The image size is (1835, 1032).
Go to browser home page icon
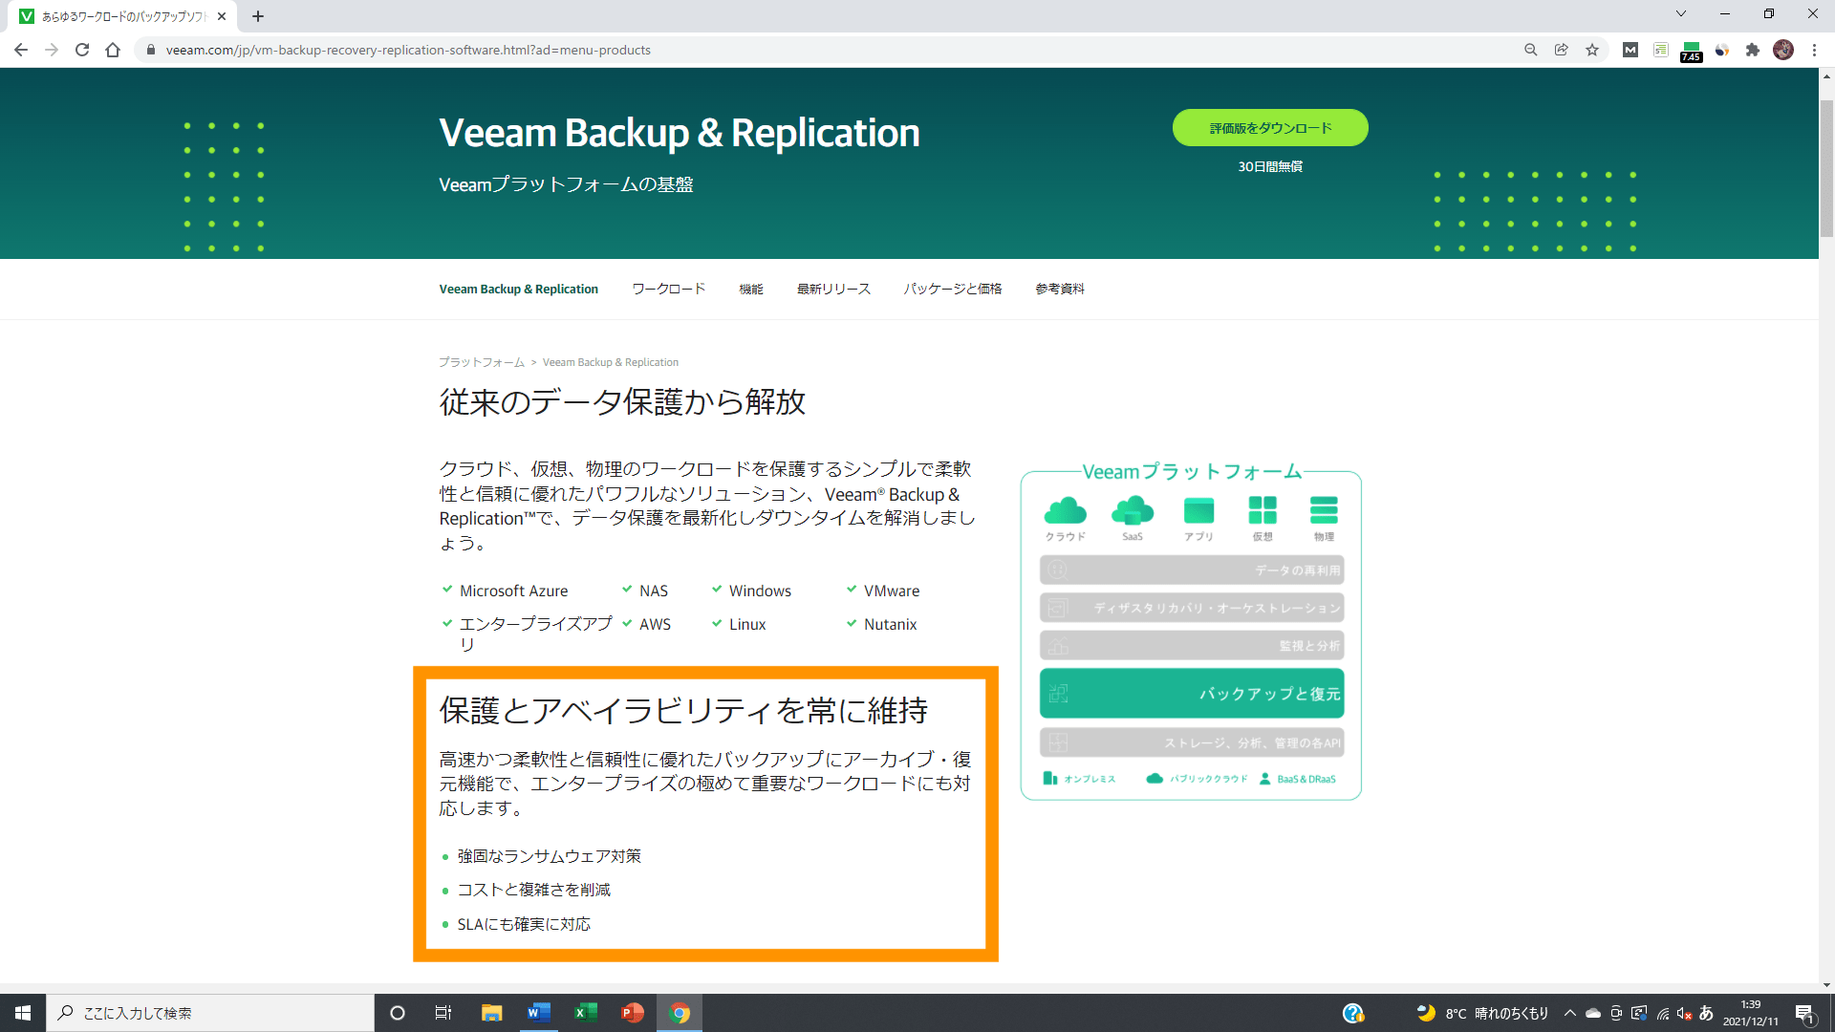113,50
